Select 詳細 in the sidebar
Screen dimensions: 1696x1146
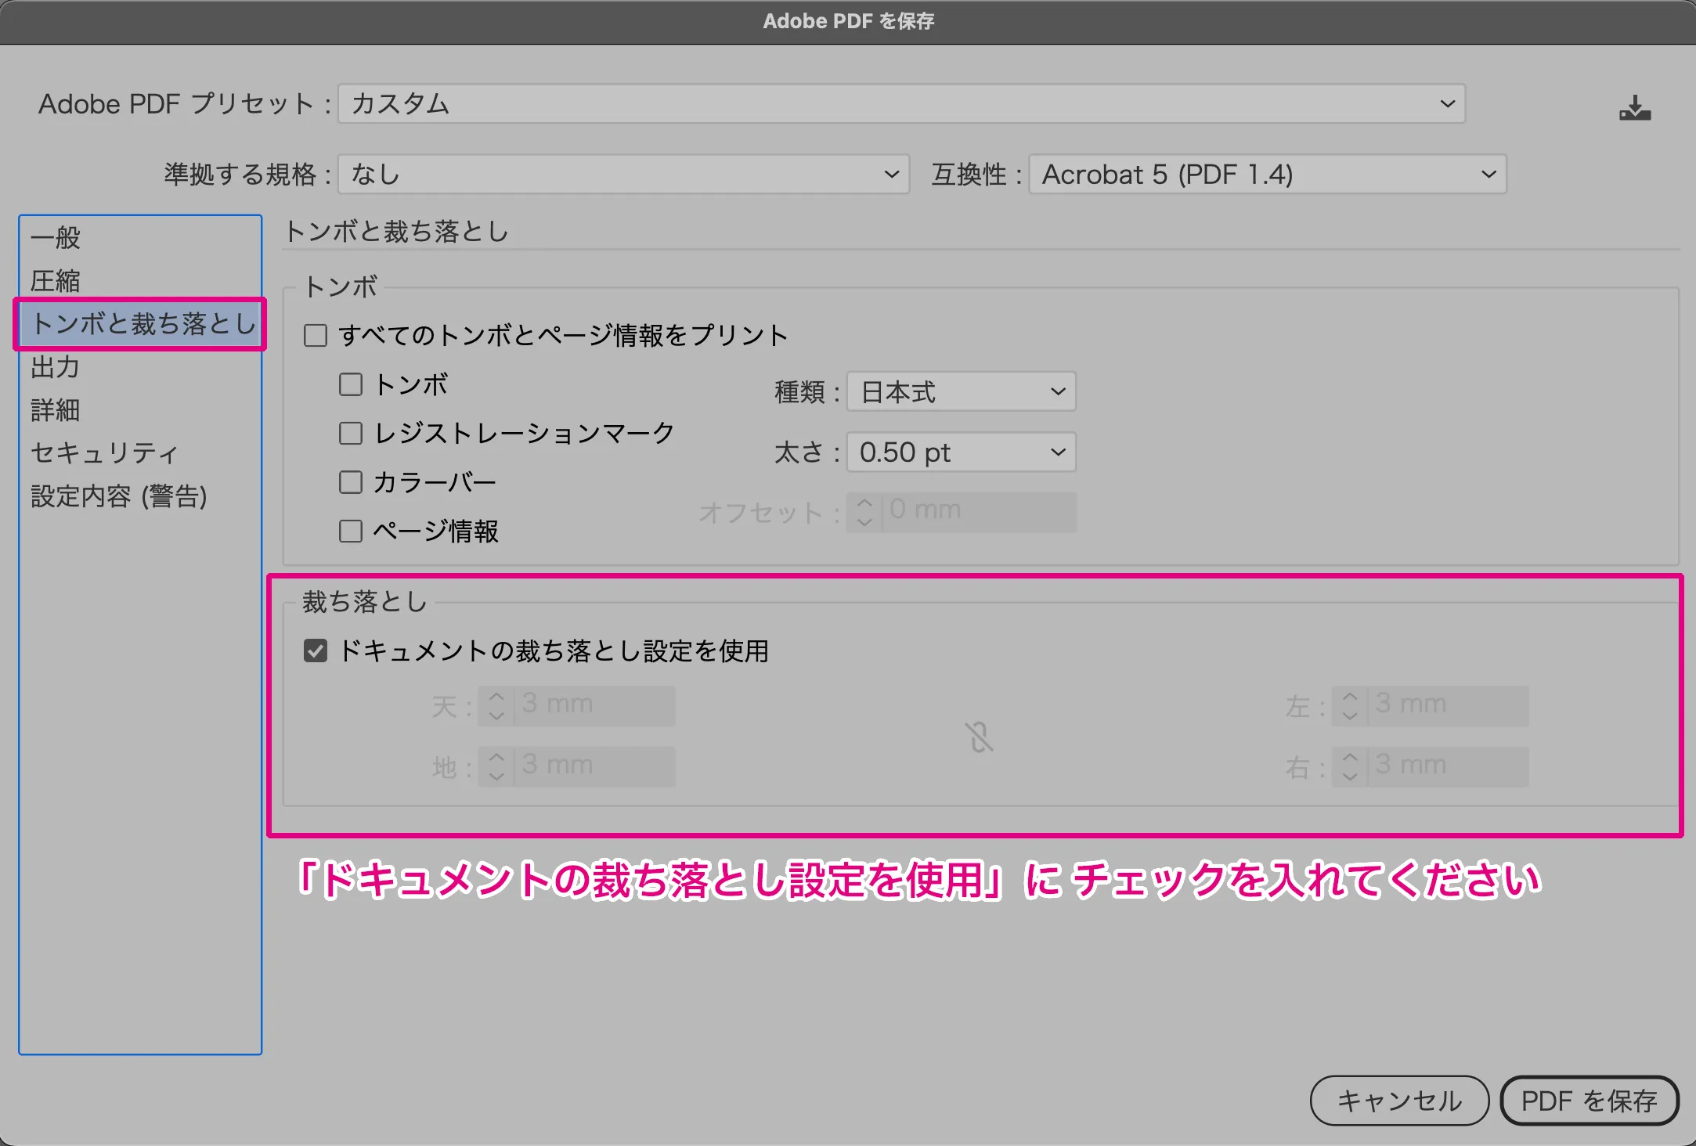[x=140, y=410]
